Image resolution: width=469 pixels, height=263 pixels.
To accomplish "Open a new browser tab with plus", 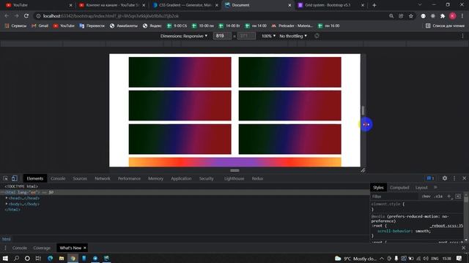I will (374, 5).
